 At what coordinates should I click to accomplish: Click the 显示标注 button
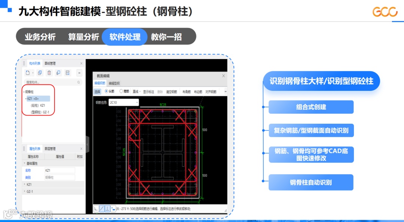point(149,92)
